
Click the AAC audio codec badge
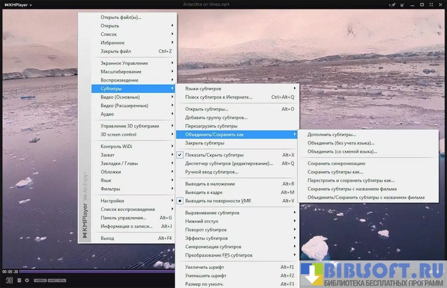point(52,280)
